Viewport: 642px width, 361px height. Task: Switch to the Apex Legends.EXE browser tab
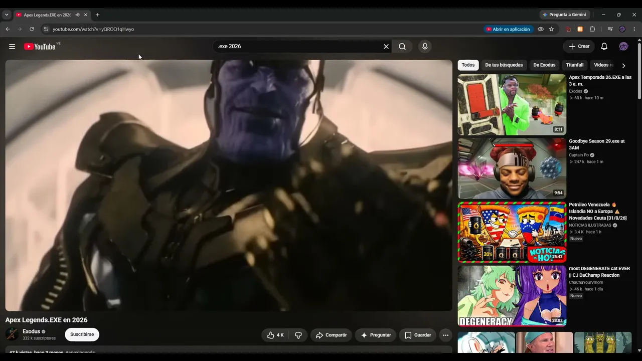(47, 15)
